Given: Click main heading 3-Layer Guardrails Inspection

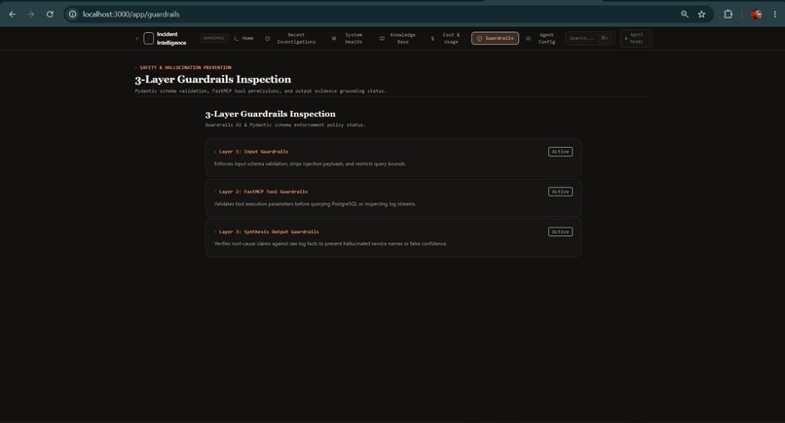Looking at the screenshot, I should click(x=212, y=80).
